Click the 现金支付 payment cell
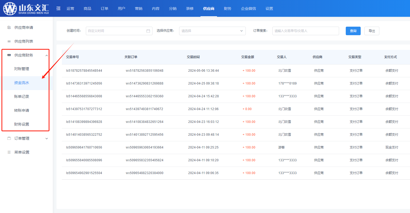The height and width of the screenshot is (213, 410). click(392, 147)
